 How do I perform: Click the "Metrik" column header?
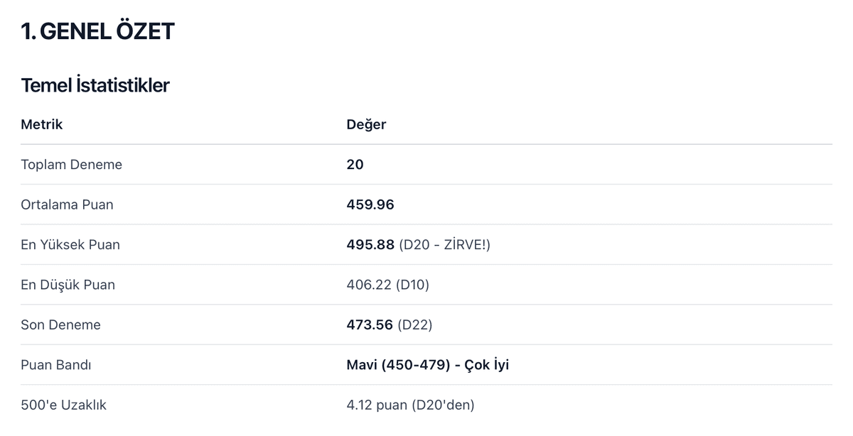(42, 125)
